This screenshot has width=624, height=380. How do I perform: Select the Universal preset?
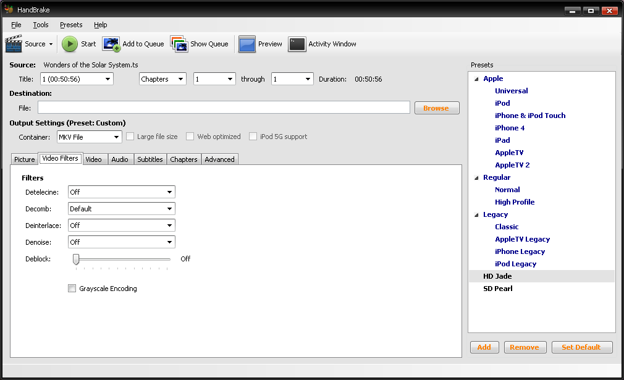(512, 91)
